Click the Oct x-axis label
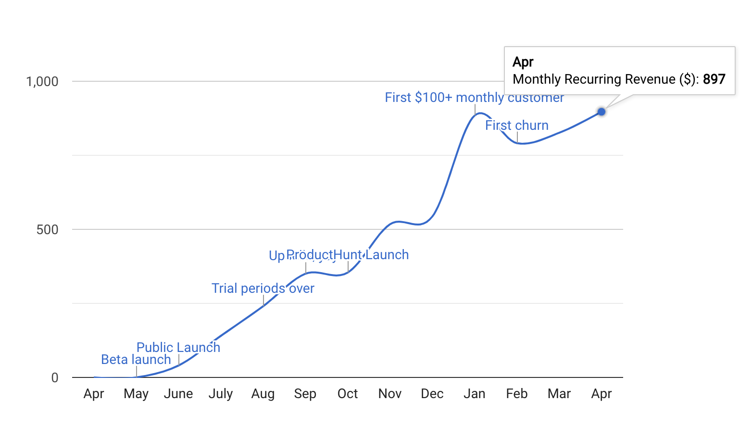The height and width of the screenshot is (426, 752). pyautogui.click(x=347, y=394)
